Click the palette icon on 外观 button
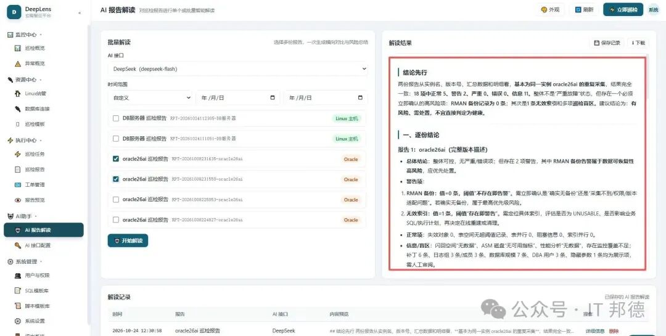 click(544, 9)
